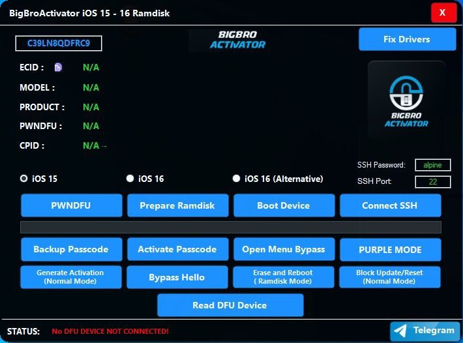The width and height of the screenshot is (463, 343).
Task: Click the progress bar below PWNDFU
Action: pos(231,228)
